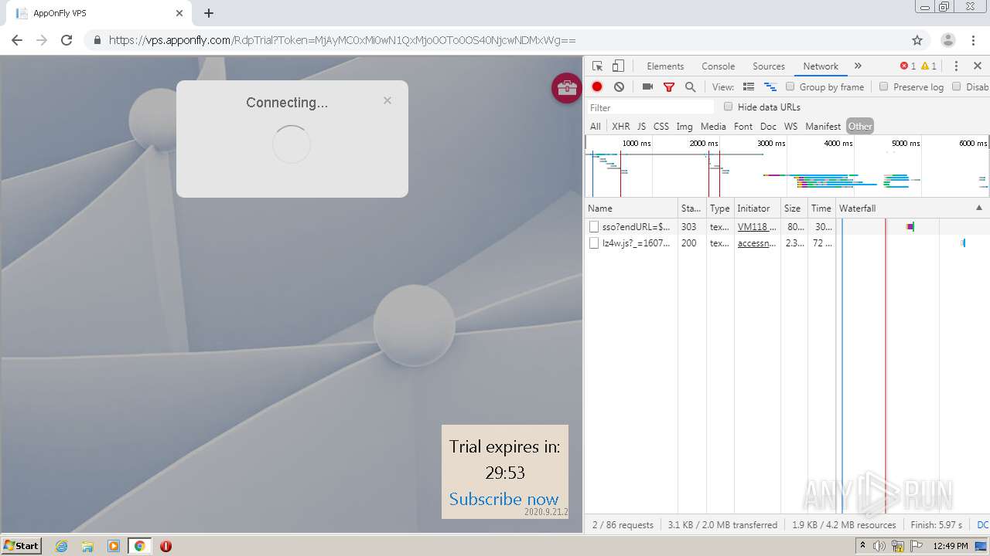Check the Hide data URLs option
The height and width of the screenshot is (556, 990).
728,107
